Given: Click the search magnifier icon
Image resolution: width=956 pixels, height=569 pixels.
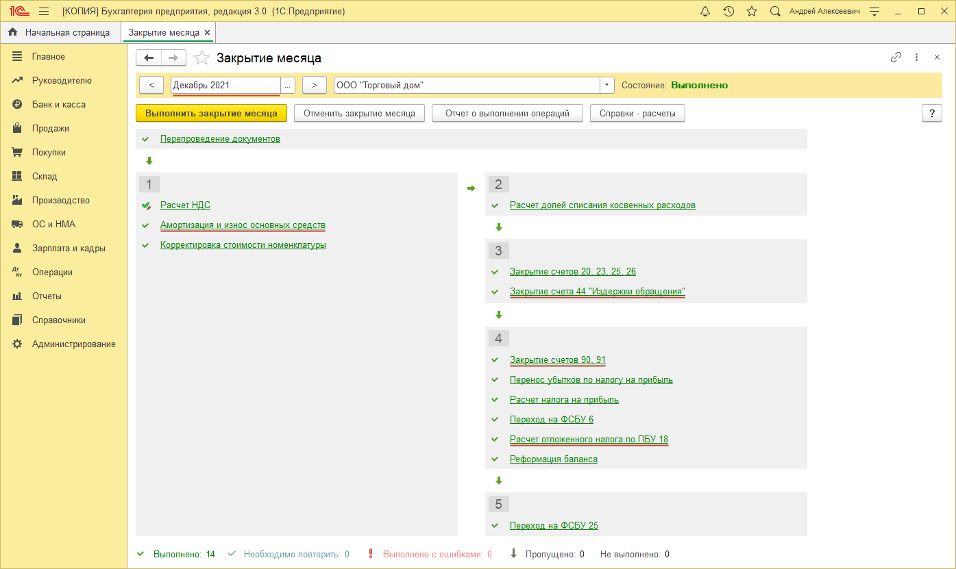Looking at the screenshot, I should (x=775, y=12).
